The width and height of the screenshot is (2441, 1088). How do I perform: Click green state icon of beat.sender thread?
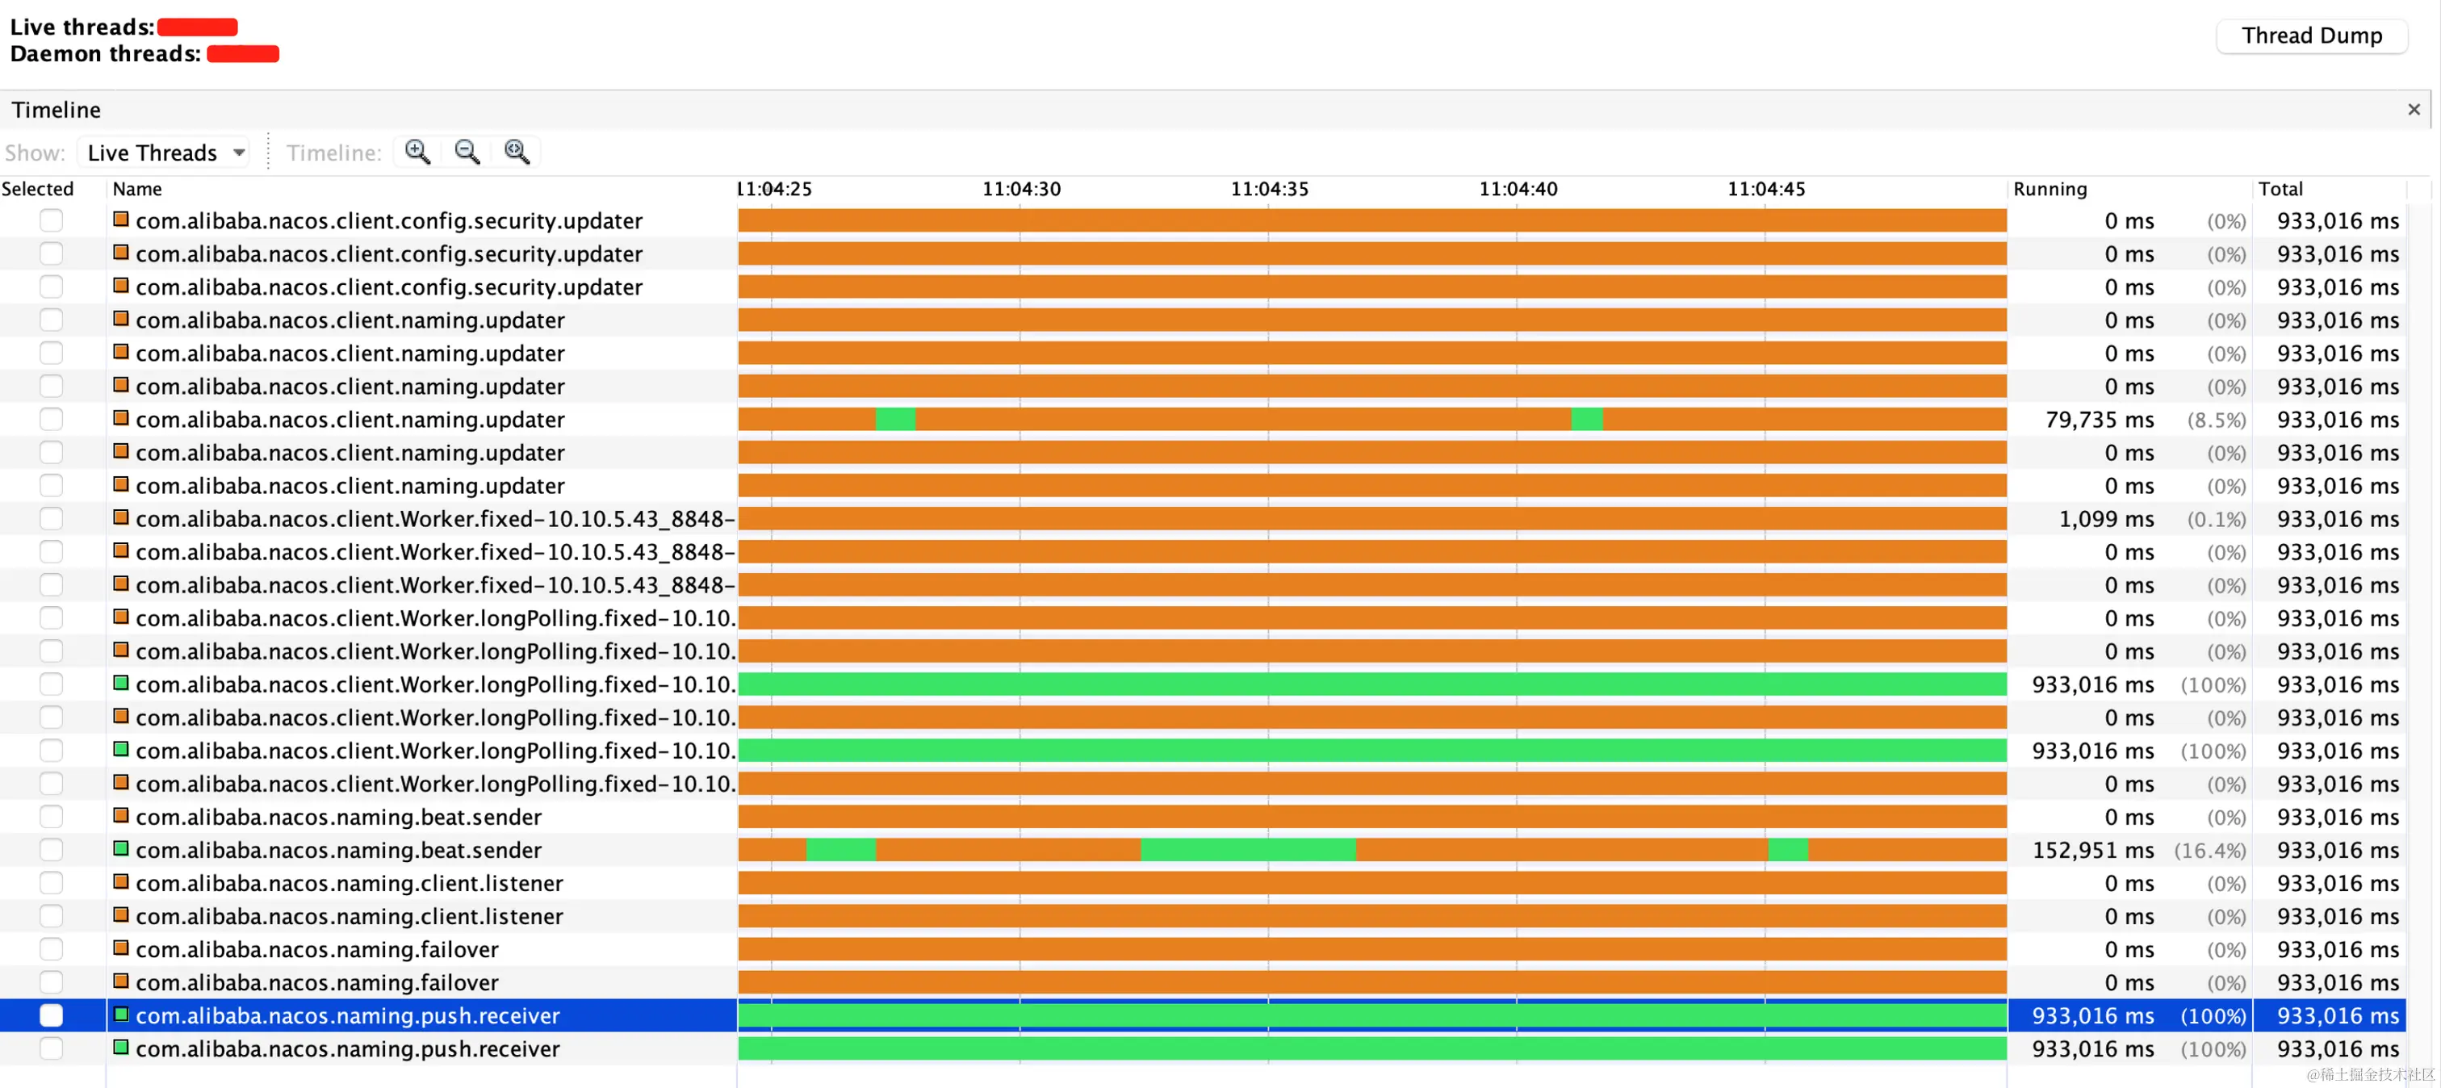pyautogui.click(x=121, y=849)
